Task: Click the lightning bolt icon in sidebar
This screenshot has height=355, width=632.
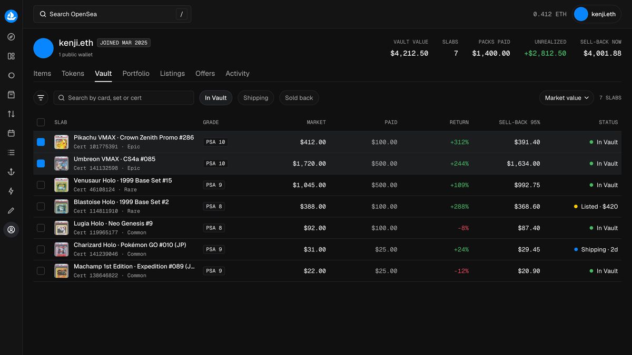Action: pos(11,191)
